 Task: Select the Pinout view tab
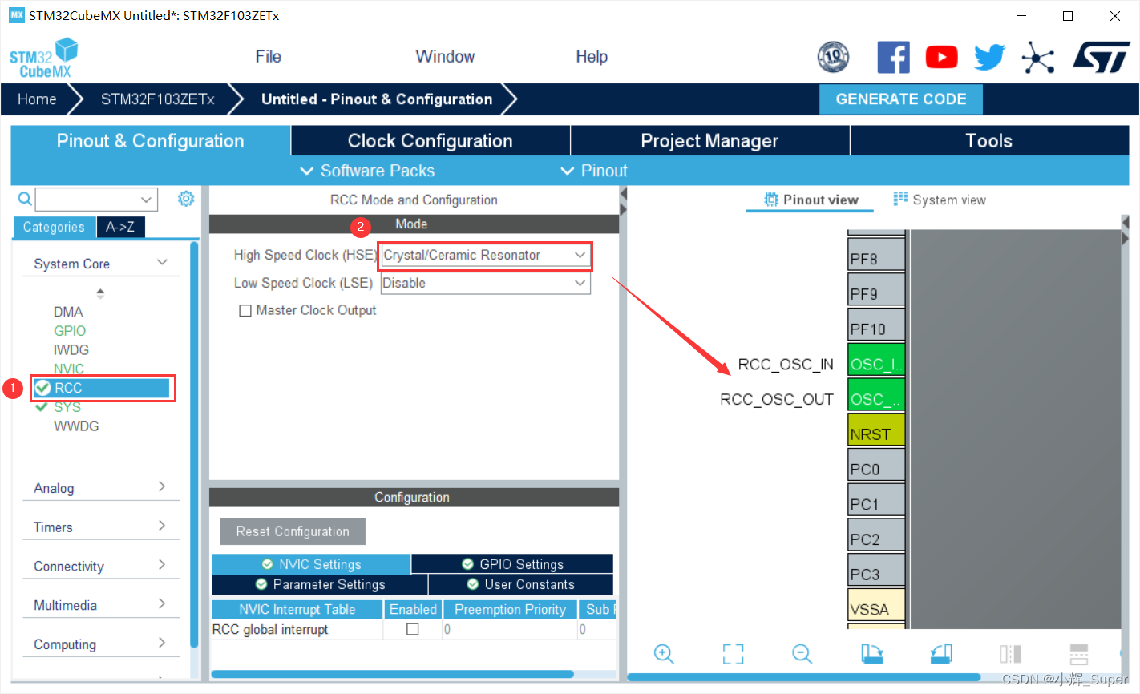click(x=811, y=200)
